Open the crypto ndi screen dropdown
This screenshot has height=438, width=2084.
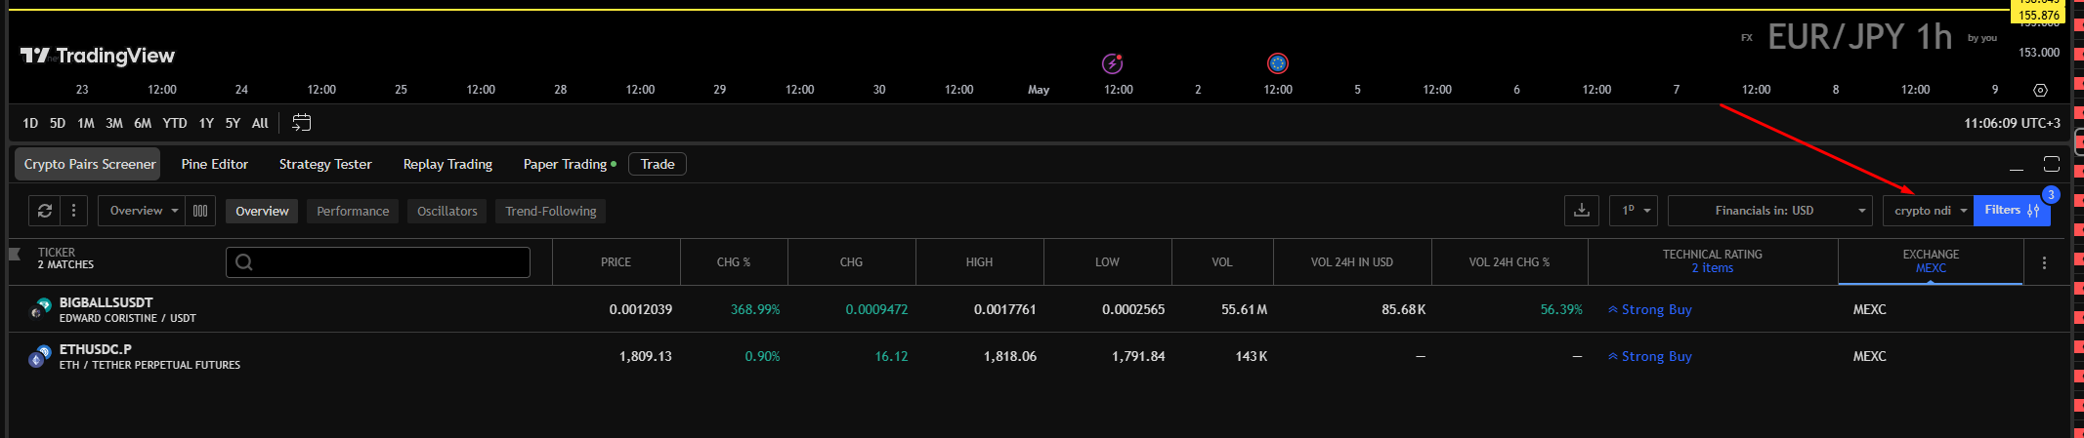[x=1929, y=211]
